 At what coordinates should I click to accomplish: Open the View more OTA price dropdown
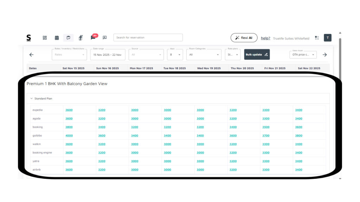coord(303,55)
